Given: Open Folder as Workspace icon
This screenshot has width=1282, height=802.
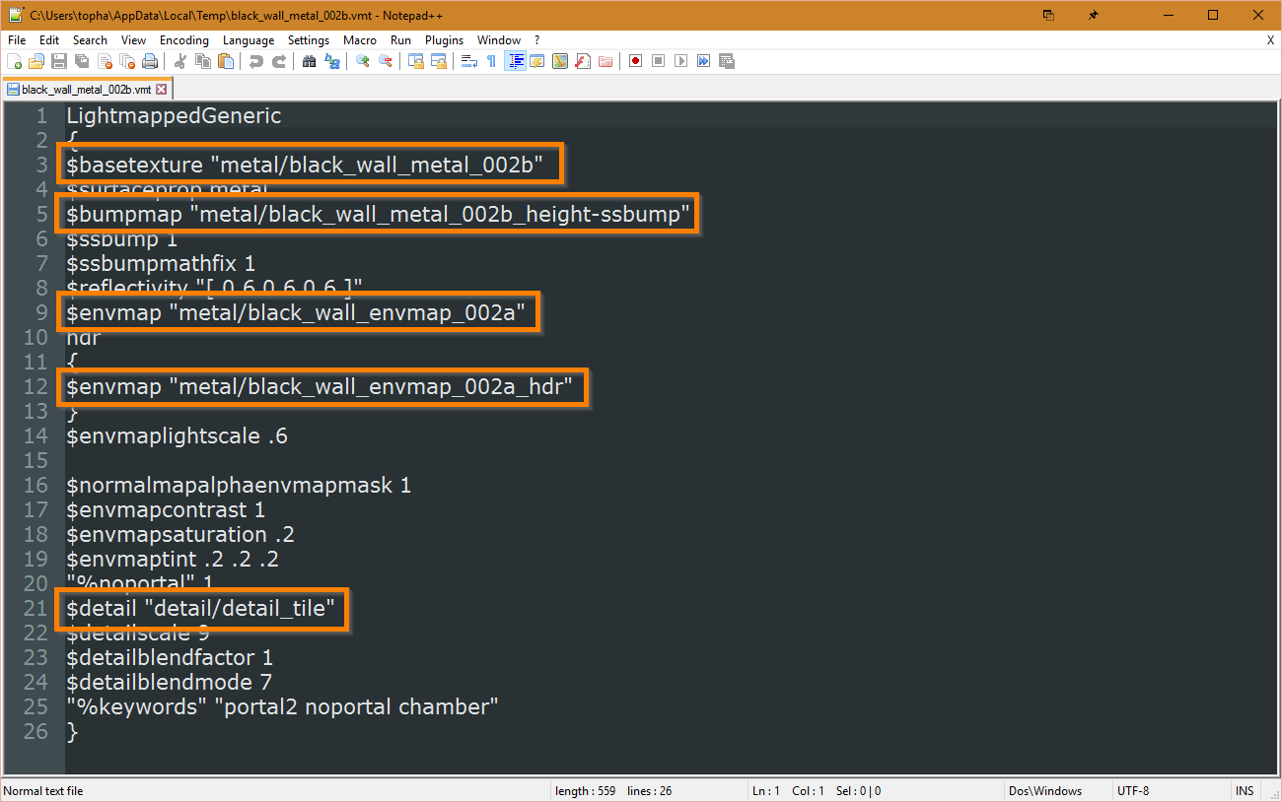Looking at the screenshot, I should (x=605, y=61).
